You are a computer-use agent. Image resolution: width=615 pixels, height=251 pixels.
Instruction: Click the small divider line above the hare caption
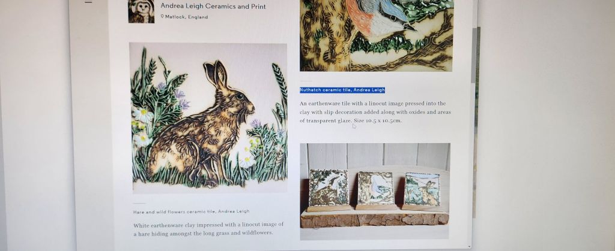[x=139, y=203]
